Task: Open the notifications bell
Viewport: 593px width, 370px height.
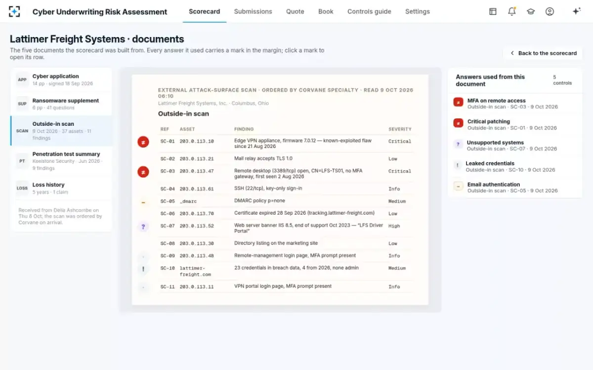Action: [x=512, y=11]
